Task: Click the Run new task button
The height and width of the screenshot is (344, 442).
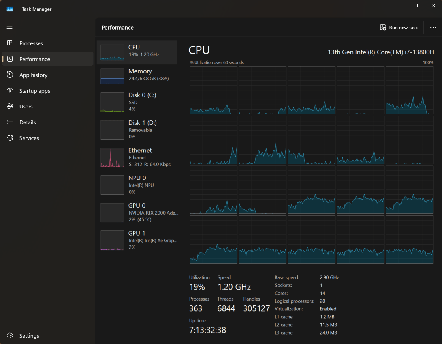Action: point(399,28)
